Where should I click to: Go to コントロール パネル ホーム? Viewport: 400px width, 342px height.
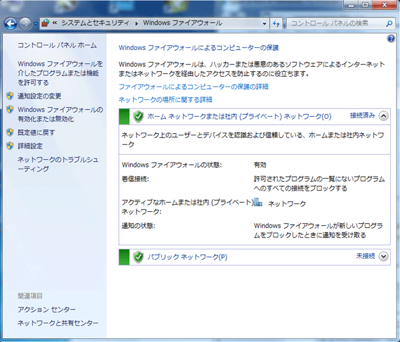(57, 45)
